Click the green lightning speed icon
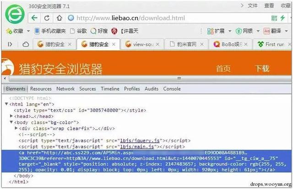 click(282, 18)
